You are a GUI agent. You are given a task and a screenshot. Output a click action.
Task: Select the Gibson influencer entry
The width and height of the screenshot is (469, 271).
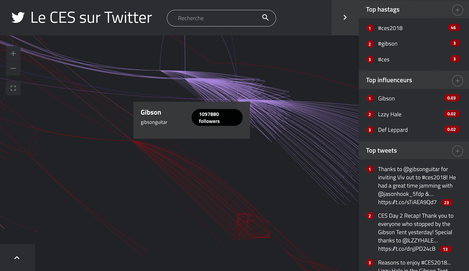386,99
